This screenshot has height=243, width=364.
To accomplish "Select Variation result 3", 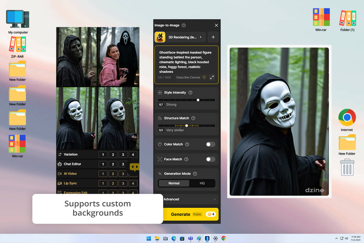I will click(123, 154).
